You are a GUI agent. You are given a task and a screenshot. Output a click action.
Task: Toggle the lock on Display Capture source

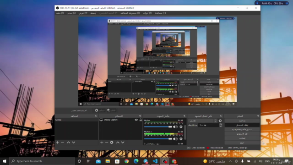[141, 120]
